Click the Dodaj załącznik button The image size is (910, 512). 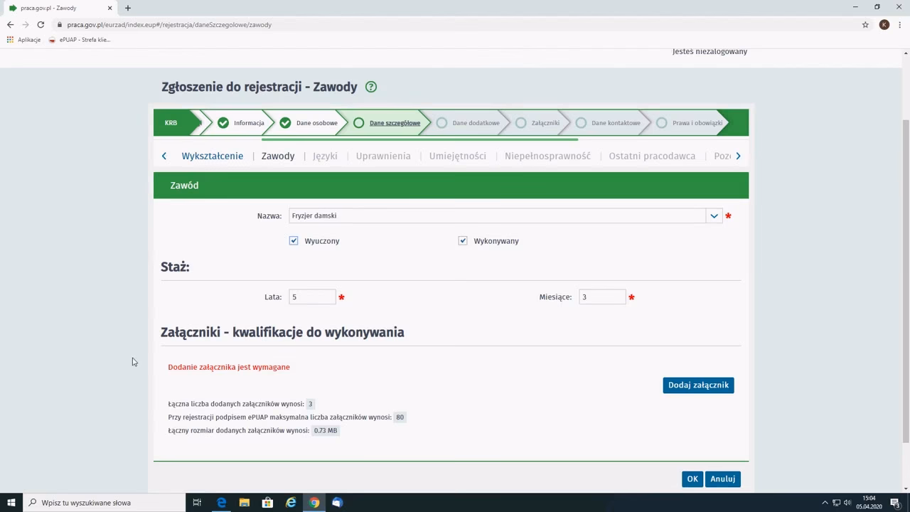(x=698, y=385)
